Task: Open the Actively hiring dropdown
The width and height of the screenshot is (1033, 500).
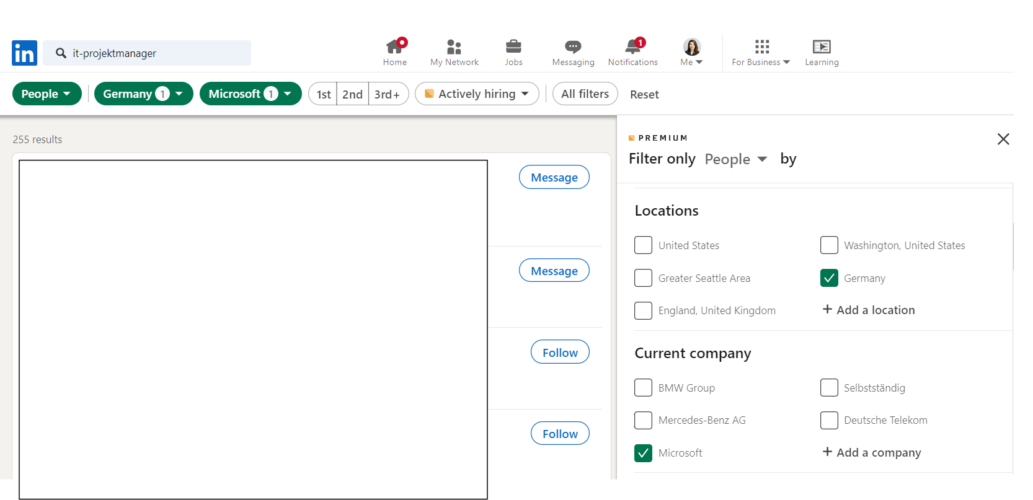Action: (477, 94)
